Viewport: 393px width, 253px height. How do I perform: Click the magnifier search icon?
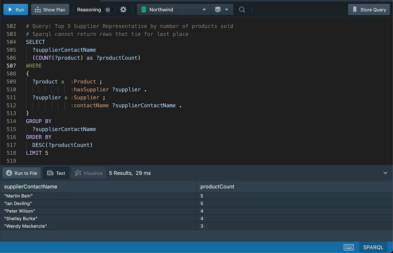pos(242,10)
